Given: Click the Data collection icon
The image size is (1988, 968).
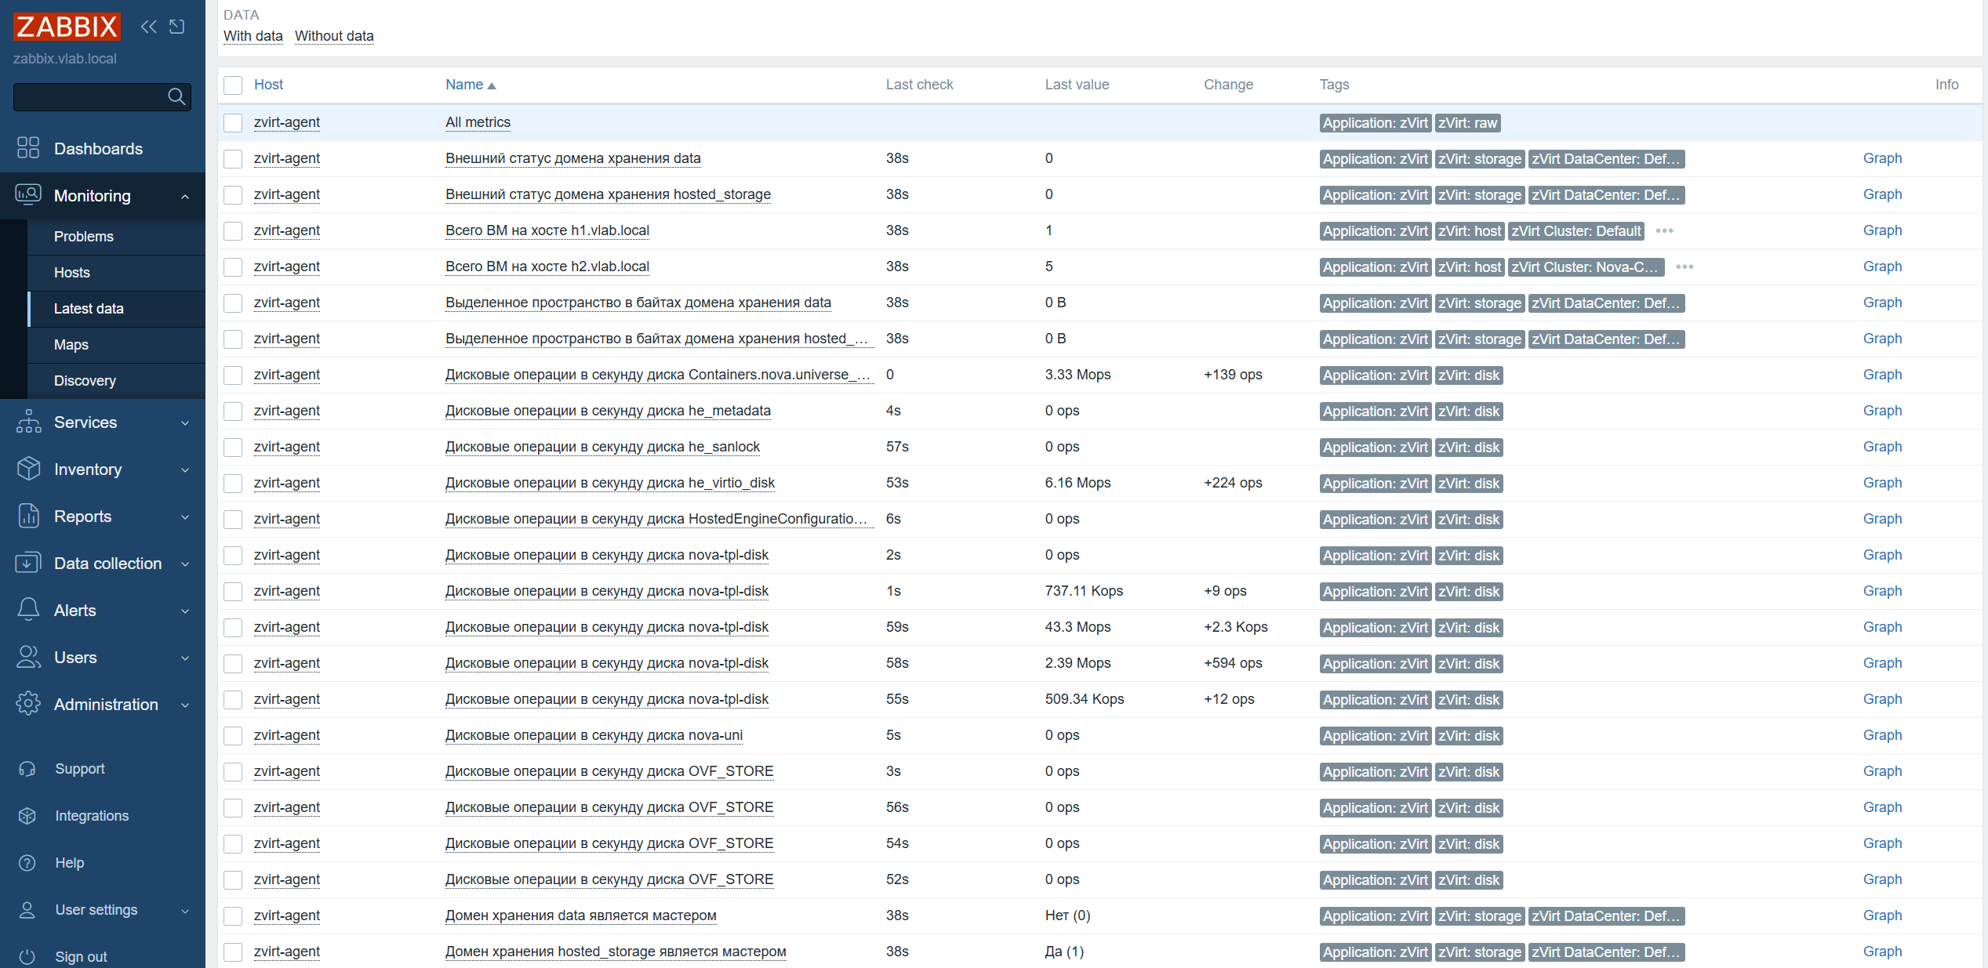Looking at the screenshot, I should pos(28,563).
